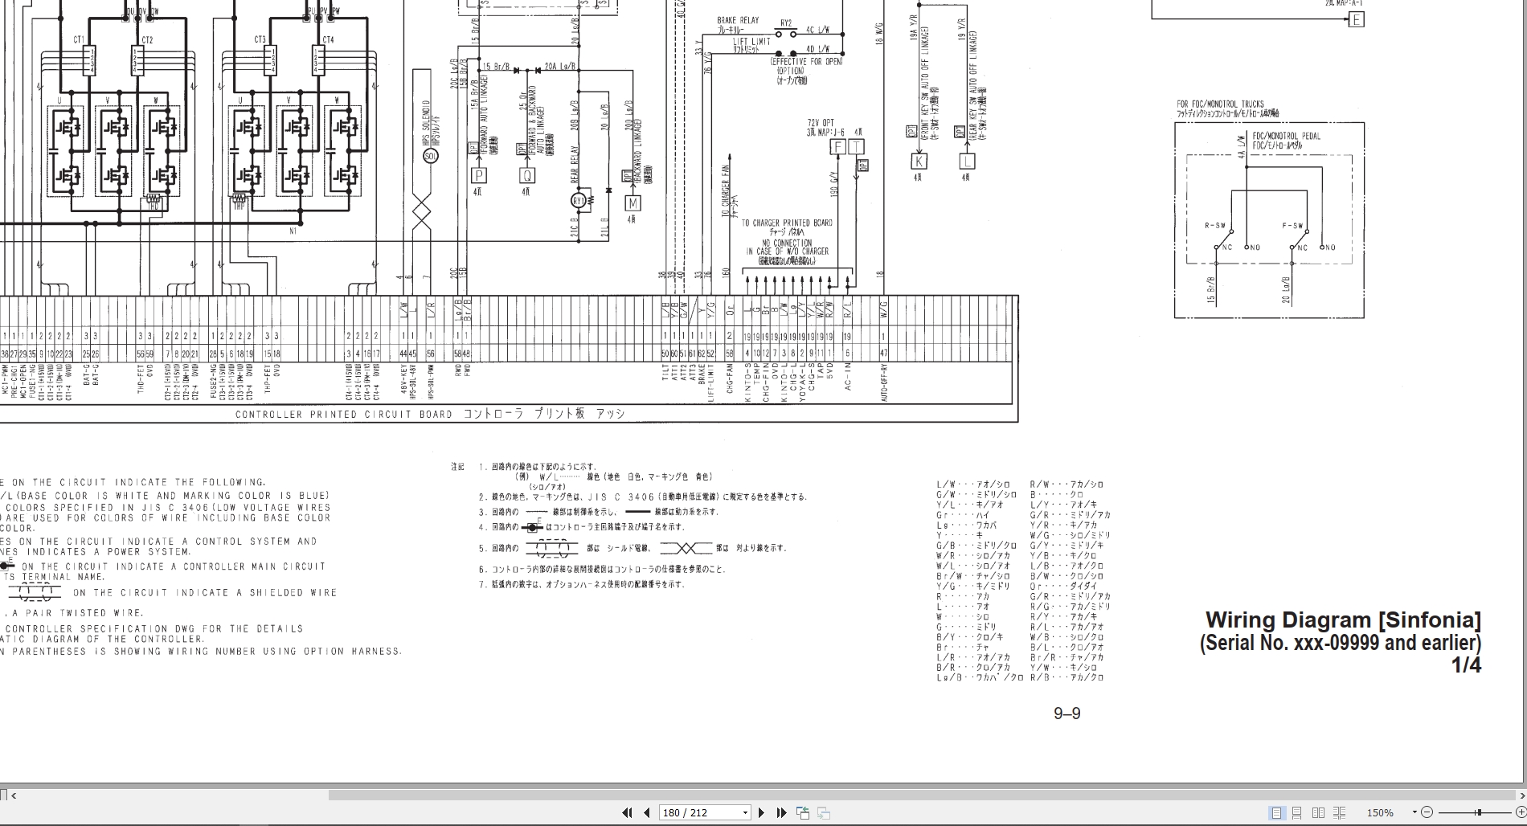Click the green previous-view navigation icon
Viewport: 1527px width, 826px height.
[803, 812]
